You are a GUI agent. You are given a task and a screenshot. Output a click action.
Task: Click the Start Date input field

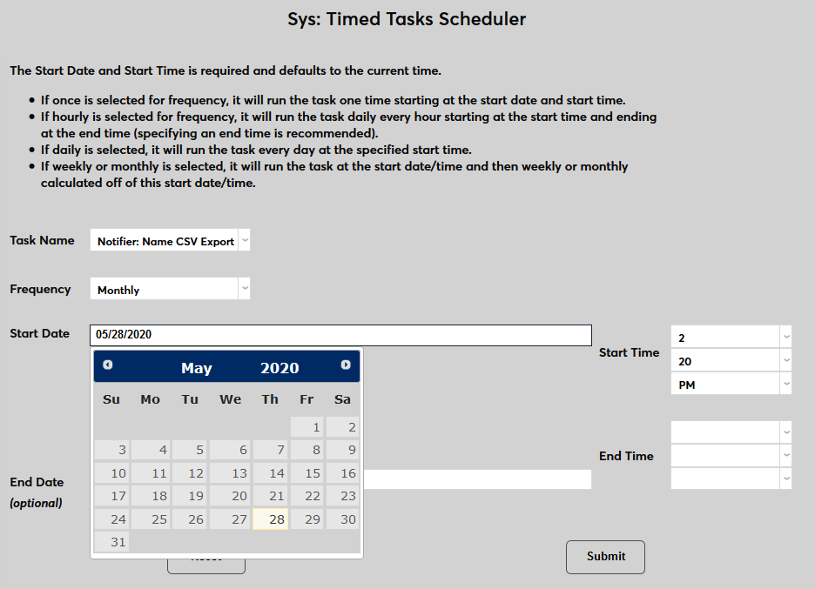coord(341,335)
